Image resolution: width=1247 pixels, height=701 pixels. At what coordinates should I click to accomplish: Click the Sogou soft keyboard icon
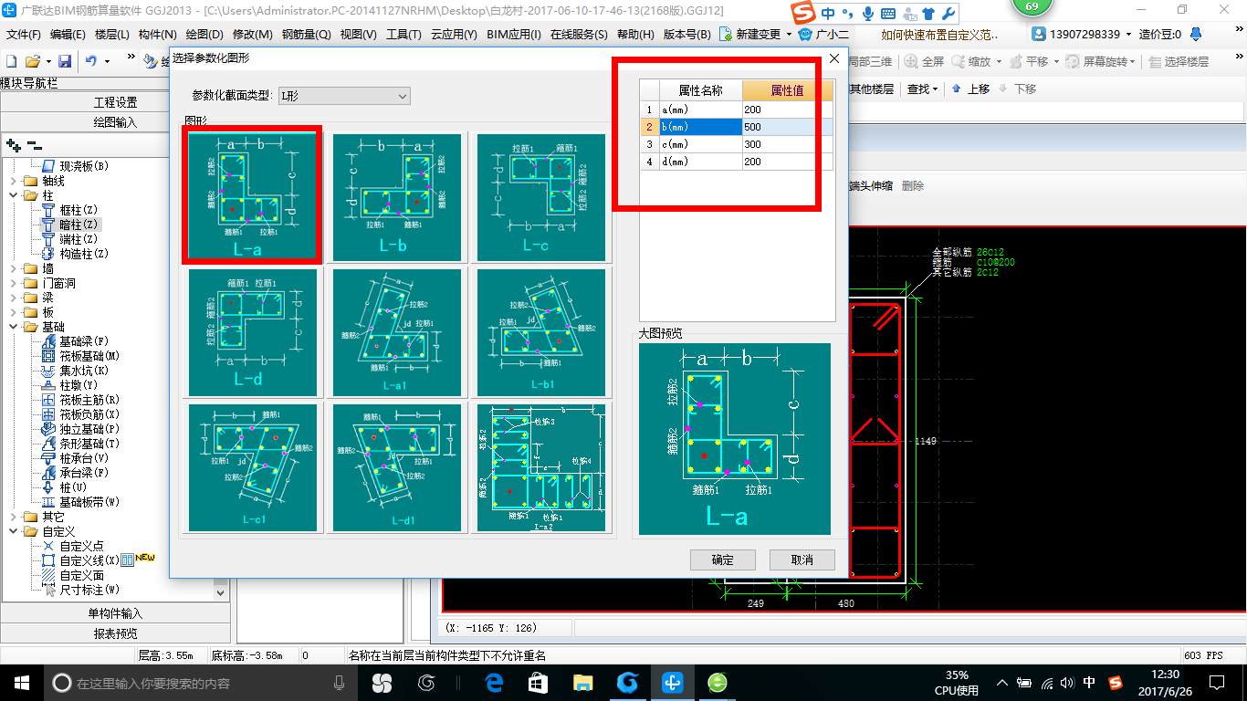pos(887,14)
